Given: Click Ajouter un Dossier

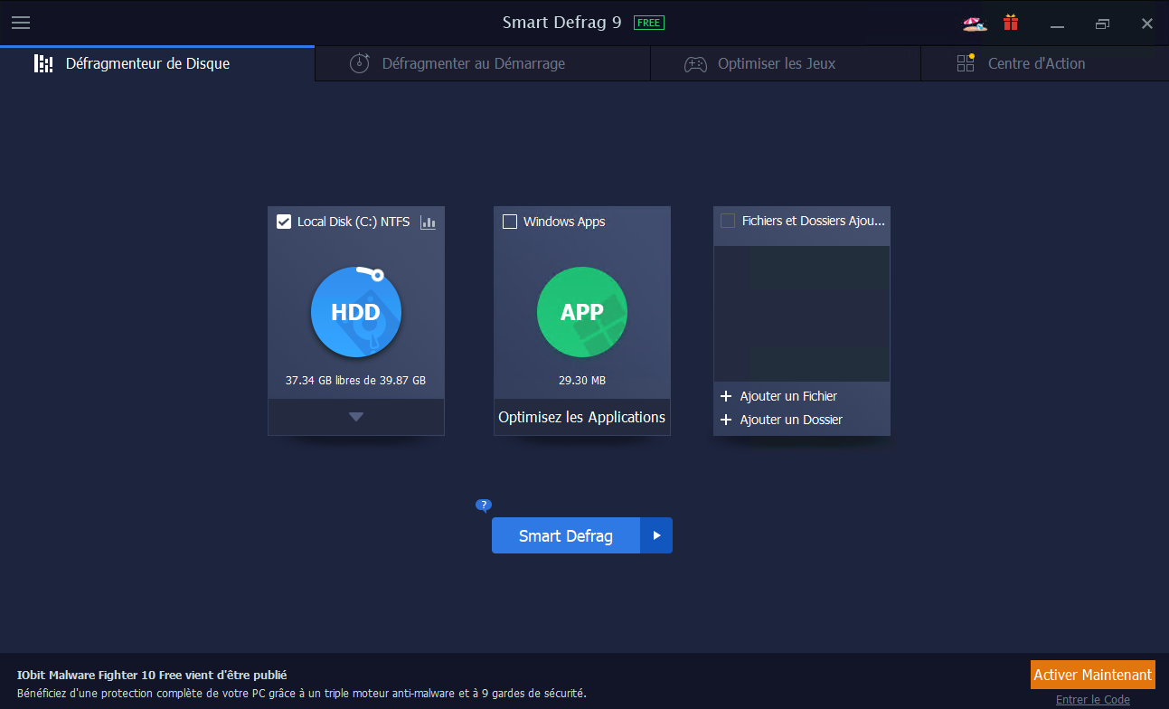Looking at the screenshot, I should 791,420.
